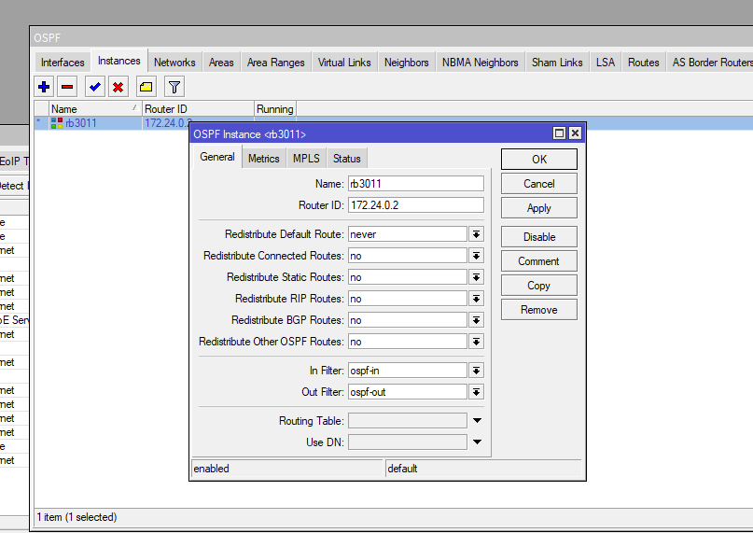Screen dimensions: 753x533
Task: Open the Redistribute BGP Routes dropdown
Action: coord(476,320)
